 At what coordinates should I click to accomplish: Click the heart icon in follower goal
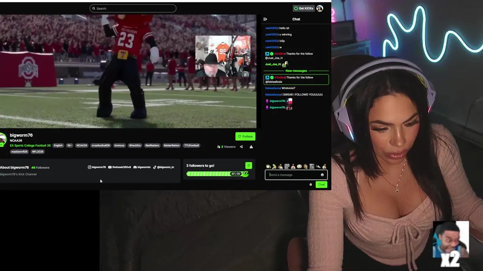coord(248,166)
